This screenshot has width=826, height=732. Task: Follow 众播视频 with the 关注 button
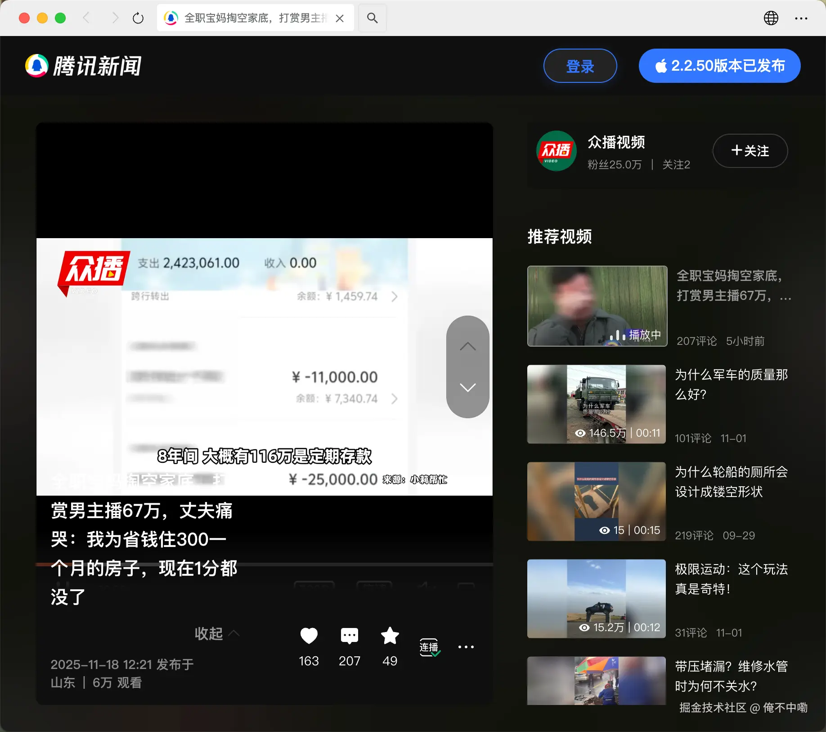750,151
